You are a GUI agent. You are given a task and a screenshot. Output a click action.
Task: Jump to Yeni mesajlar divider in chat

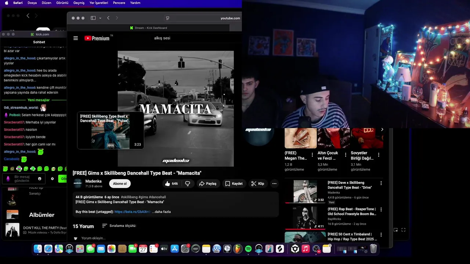point(39,100)
